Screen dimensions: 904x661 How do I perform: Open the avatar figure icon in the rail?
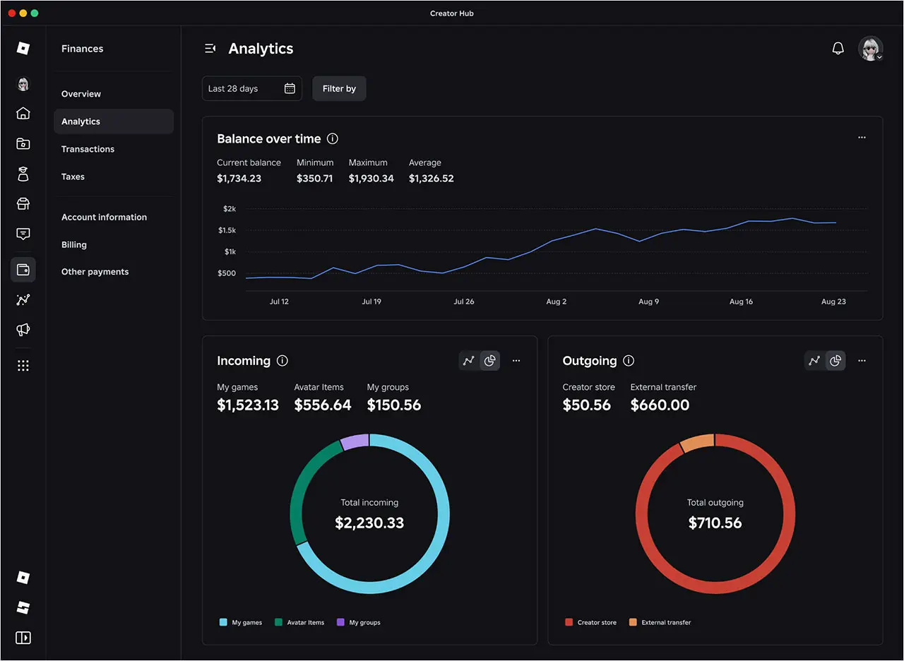click(x=23, y=174)
